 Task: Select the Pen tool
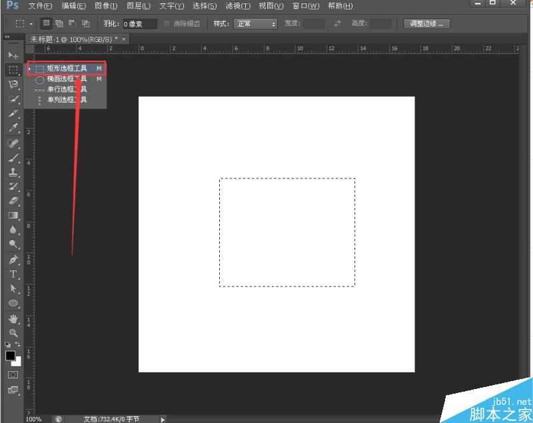click(13, 260)
